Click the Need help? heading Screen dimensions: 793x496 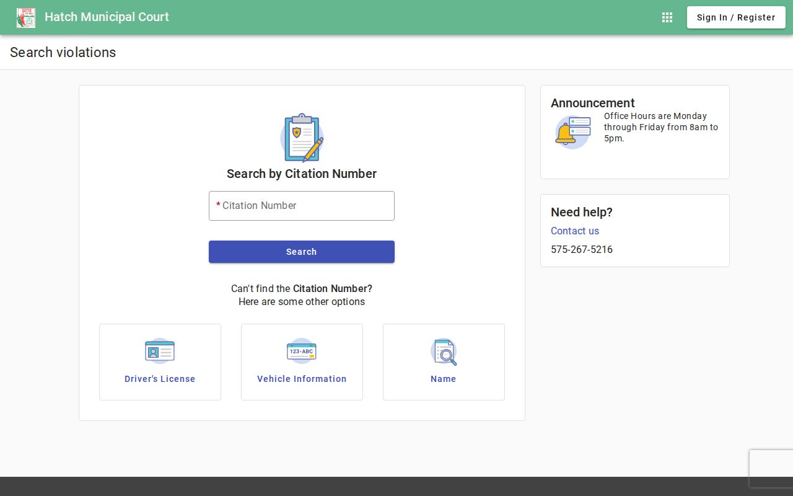click(582, 212)
